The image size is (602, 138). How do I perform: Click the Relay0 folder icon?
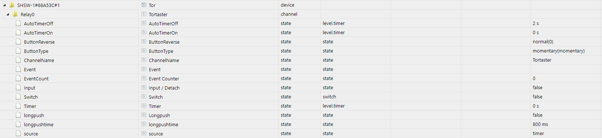click(15, 14)
